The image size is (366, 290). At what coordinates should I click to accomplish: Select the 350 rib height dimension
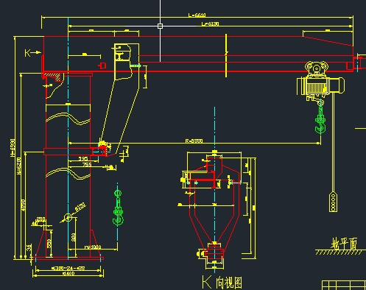(x=49, y=243)
